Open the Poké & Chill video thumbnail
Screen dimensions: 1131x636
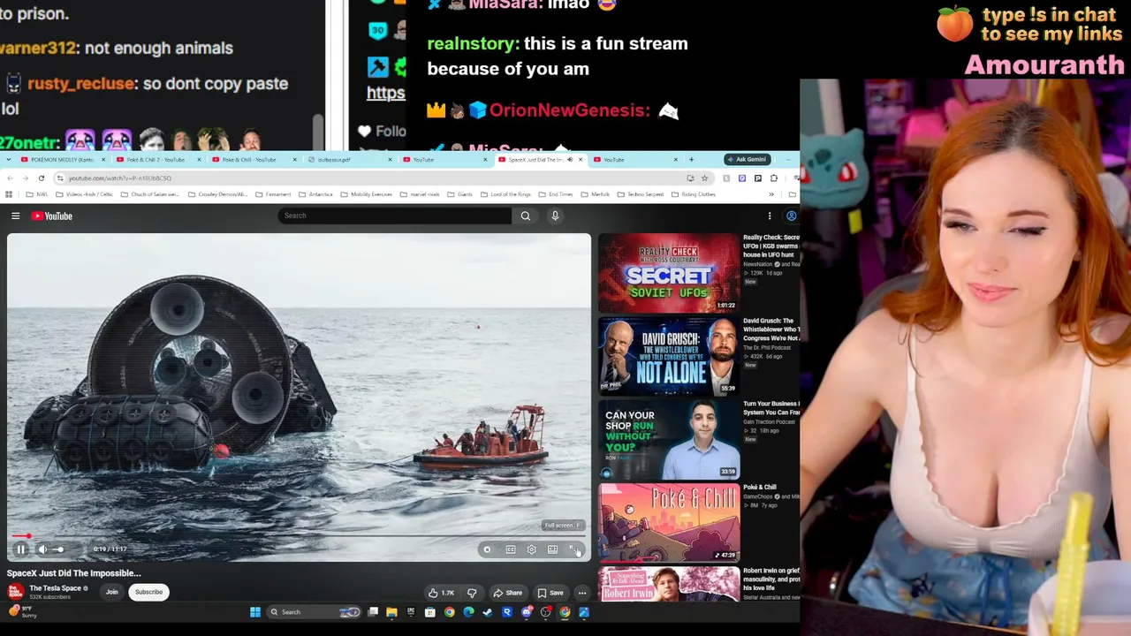(669, 522)
